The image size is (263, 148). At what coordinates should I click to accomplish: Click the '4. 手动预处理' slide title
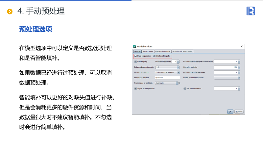(x=41, y=11)
